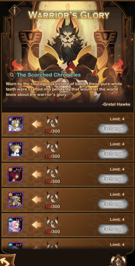Select the eagle-headed hero portrait
Screen dimensions: 135x266
click(x=15, y=199)
